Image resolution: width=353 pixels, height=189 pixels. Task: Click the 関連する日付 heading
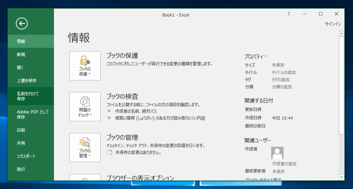(x=259, y=101)
